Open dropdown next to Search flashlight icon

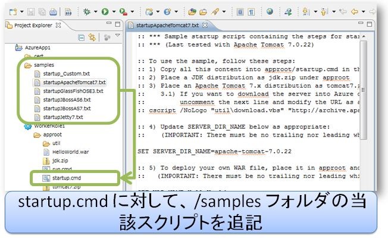pos(224,12)
